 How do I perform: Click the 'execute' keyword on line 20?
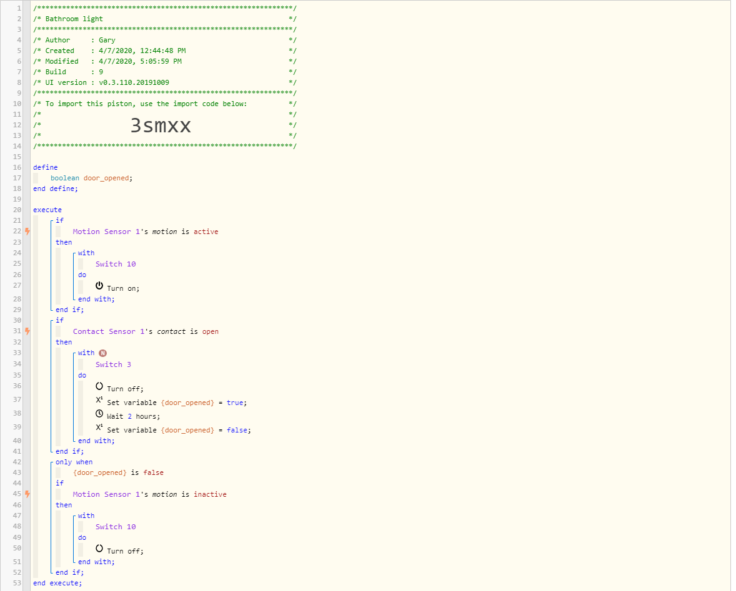coord(47,210)
